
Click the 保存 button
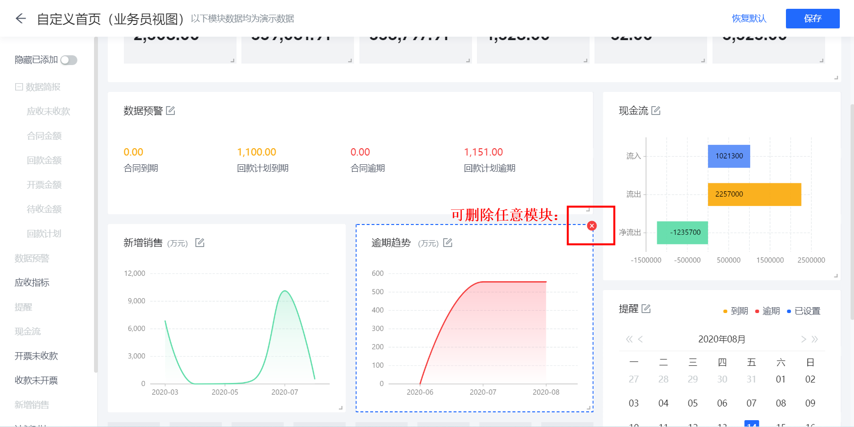812,19
